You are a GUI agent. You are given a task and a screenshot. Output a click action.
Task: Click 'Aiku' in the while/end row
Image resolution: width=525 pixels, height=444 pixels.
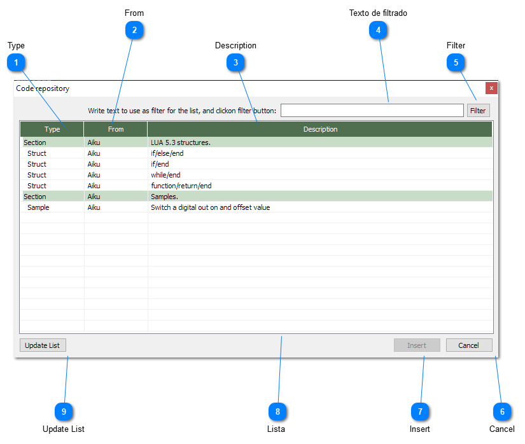94,175
